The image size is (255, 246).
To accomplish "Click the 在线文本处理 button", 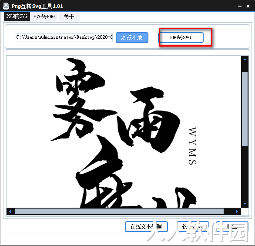I will 146,226.
